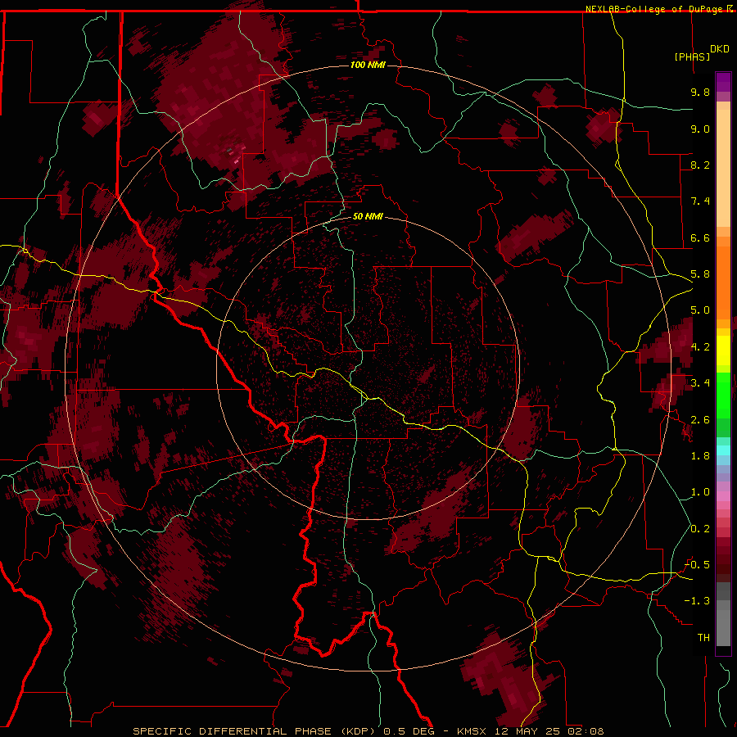Click the purple top segment of the color bar
This screenshot has height=737, width=737.
click(723, 82)
